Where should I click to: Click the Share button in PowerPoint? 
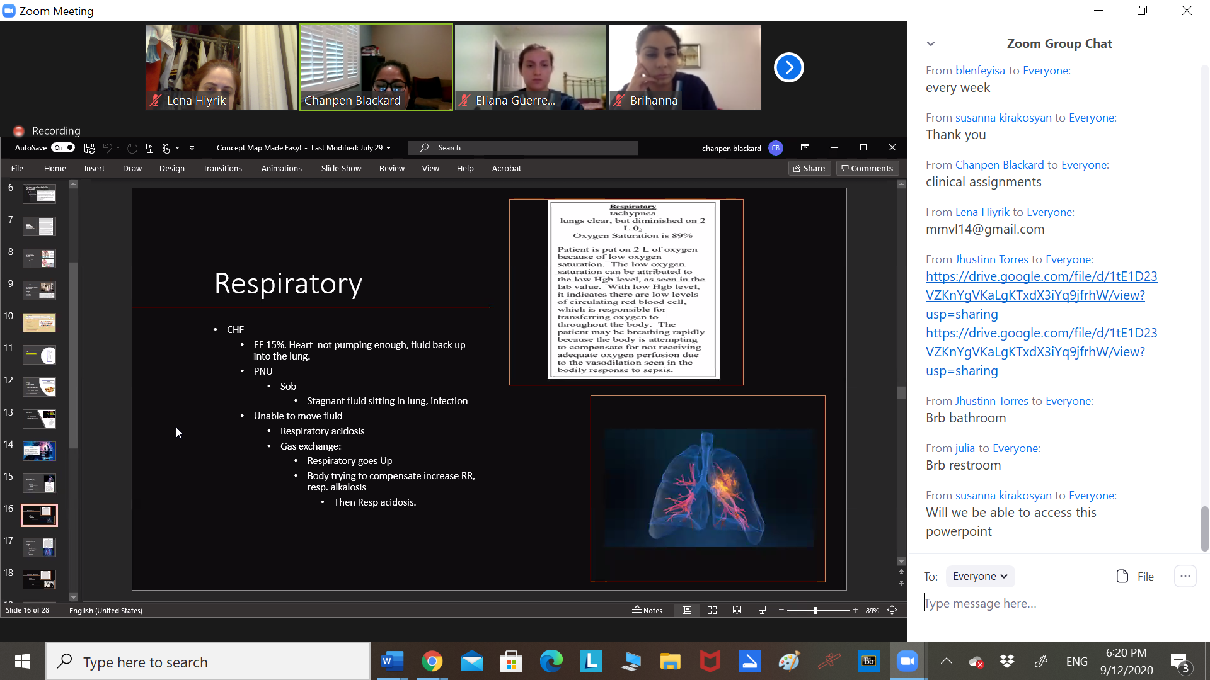pos(809,168)
